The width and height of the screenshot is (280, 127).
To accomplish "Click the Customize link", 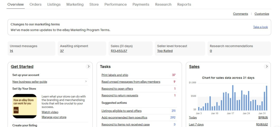I will pos(261,14).
